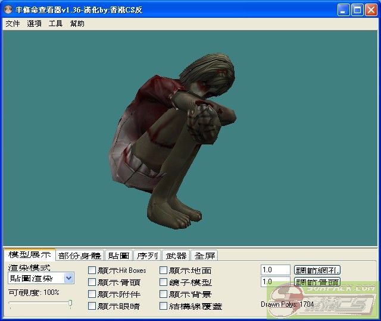Viewport: 381px width, 321px height.
Task: Expand the 渲染模式 dropdown list
Action: click(69, 278)
